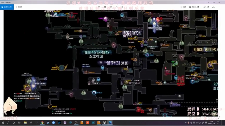The height and width of the screenshot is (126, 225).
Task: Switch to Google Chrome on the taskbar
Action: [x=42, y=123]
